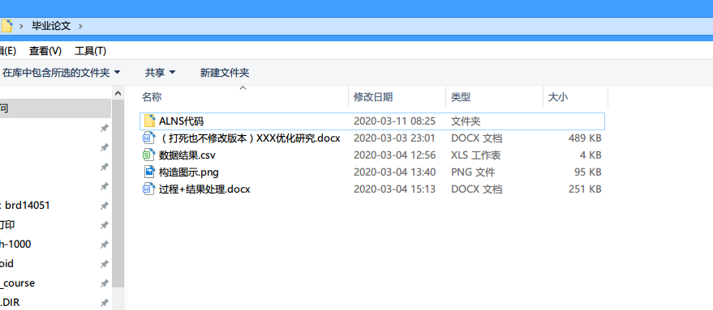
Task: Click the h-1000 item in the sidebar
Action: pos(15,244)
